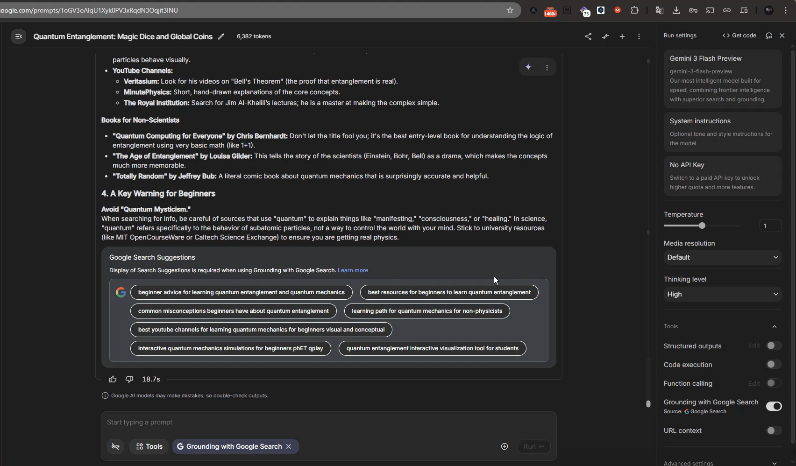Select the System instructions panel

[x=722, y=132]
